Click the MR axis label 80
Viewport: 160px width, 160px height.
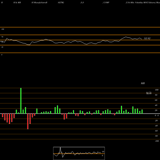coord(156,95)
